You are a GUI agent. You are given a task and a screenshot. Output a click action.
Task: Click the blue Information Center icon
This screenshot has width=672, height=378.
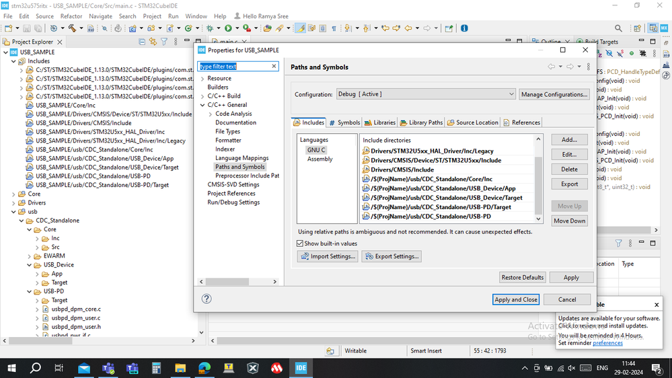[x=464, y=28]
